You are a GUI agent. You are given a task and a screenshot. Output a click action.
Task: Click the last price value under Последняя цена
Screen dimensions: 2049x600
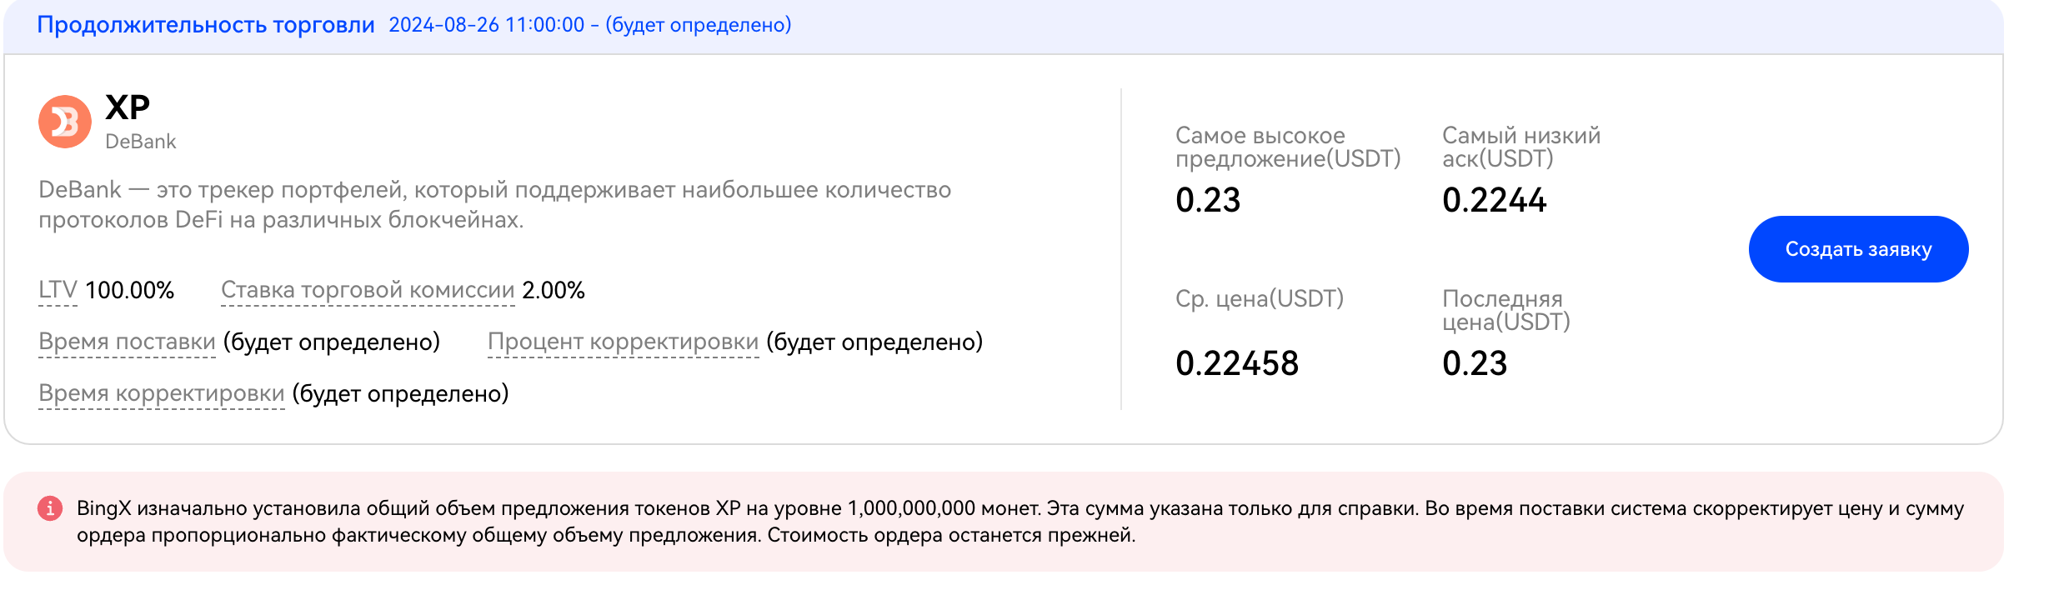click(1475, 363)
